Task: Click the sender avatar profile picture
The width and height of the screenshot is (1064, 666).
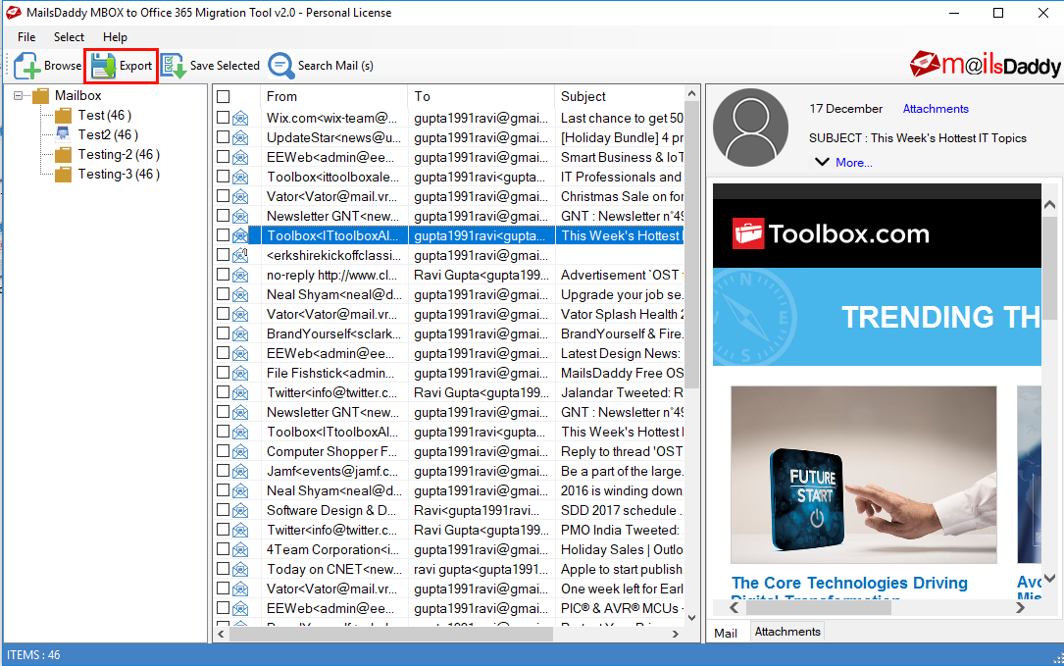Action: tap(750, 128)
